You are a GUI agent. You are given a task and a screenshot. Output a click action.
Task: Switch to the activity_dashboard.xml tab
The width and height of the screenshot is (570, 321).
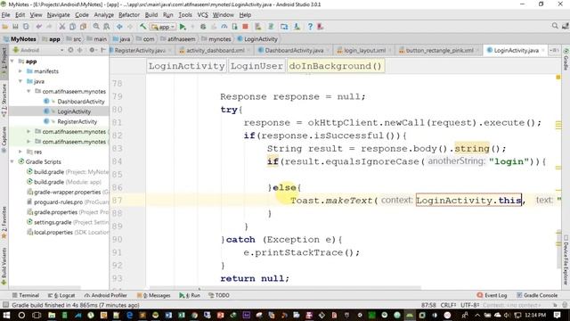coord(215,50)
